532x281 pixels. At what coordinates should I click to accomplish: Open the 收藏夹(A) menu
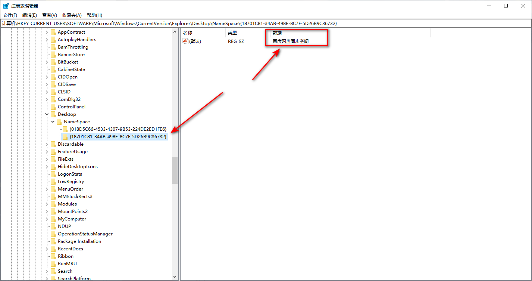point(72,15)
